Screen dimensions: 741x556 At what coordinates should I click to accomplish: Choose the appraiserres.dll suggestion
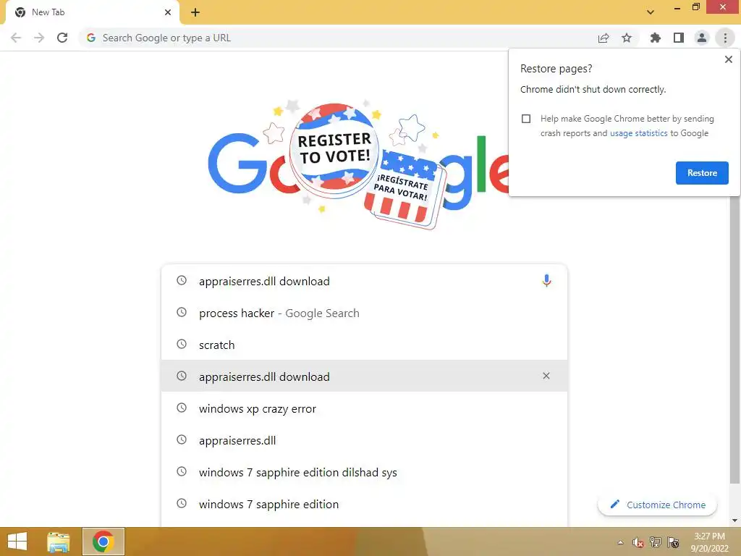[x=364, y=440]
